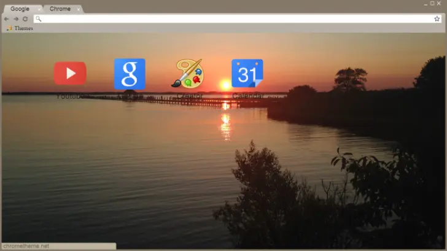Click the Themes bookmark folder icon
Image resolution: width=447 pixels, height=251 pixels.
click(x=9, y=28)
